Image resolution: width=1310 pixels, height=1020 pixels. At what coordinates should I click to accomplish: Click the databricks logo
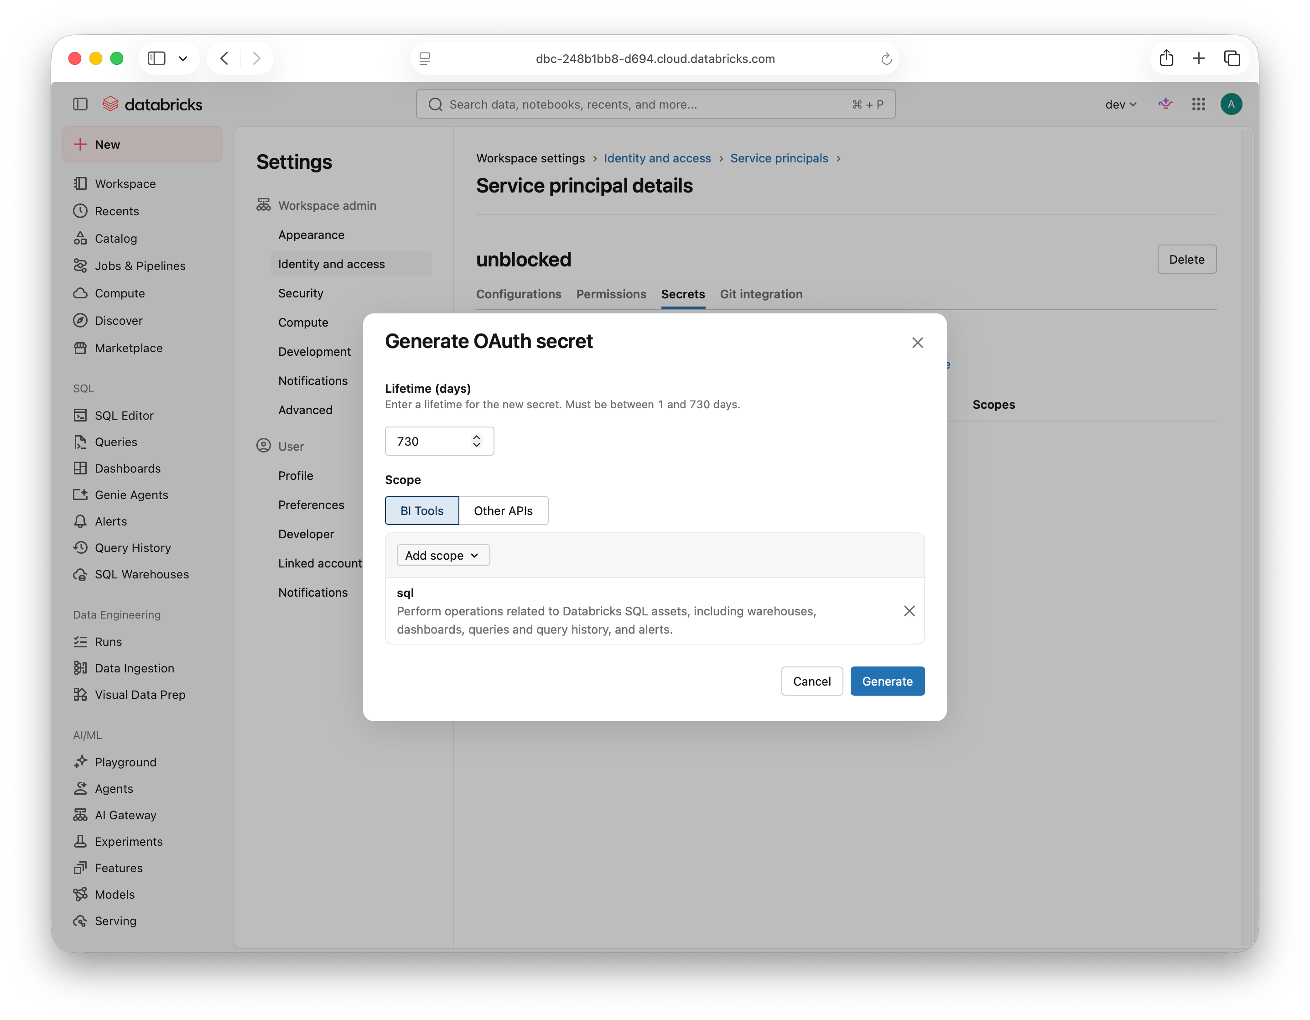pyautogui.click(x=152, y=104)
